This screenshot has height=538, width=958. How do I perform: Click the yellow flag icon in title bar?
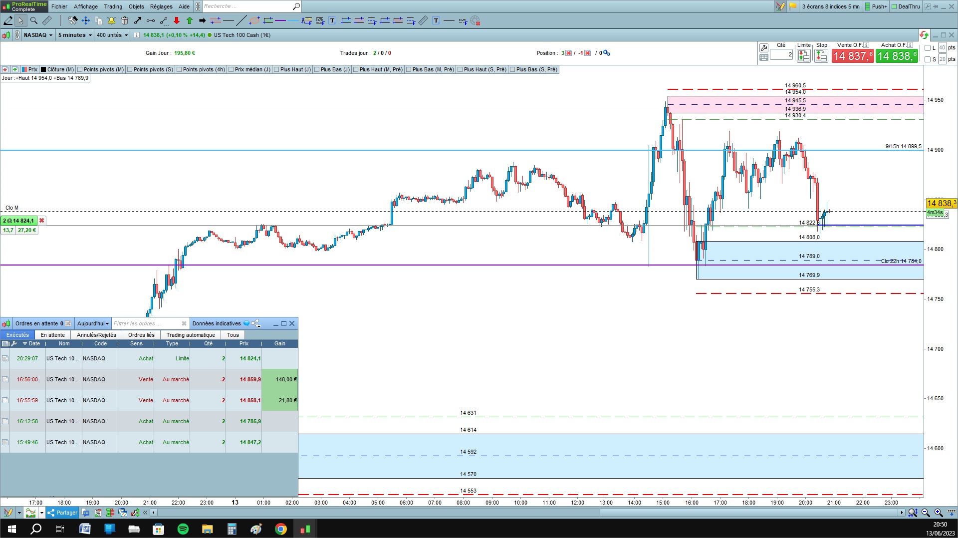793,6
